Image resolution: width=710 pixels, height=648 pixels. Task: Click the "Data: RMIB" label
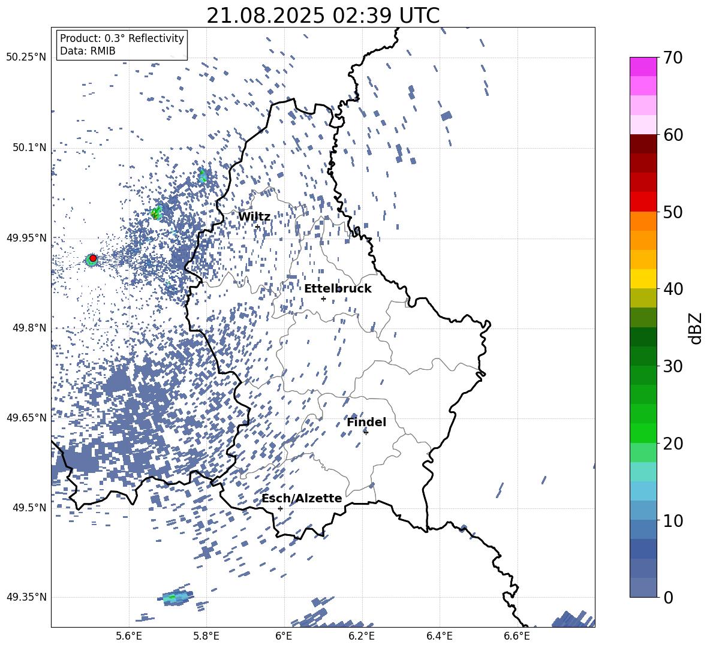88,51
